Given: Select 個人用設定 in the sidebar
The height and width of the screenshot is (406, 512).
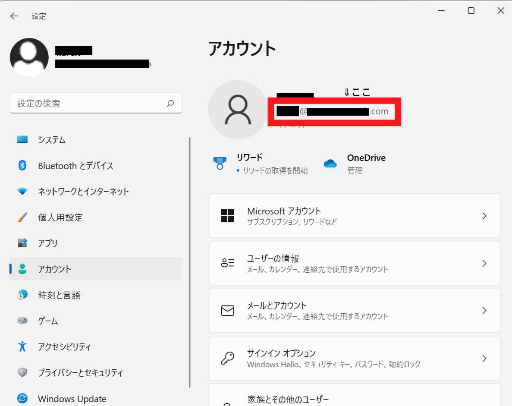Looking at the screenshot, I should tap(60, 217).
